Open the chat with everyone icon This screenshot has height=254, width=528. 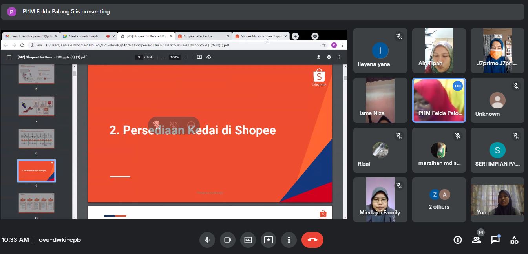(495, 240)
